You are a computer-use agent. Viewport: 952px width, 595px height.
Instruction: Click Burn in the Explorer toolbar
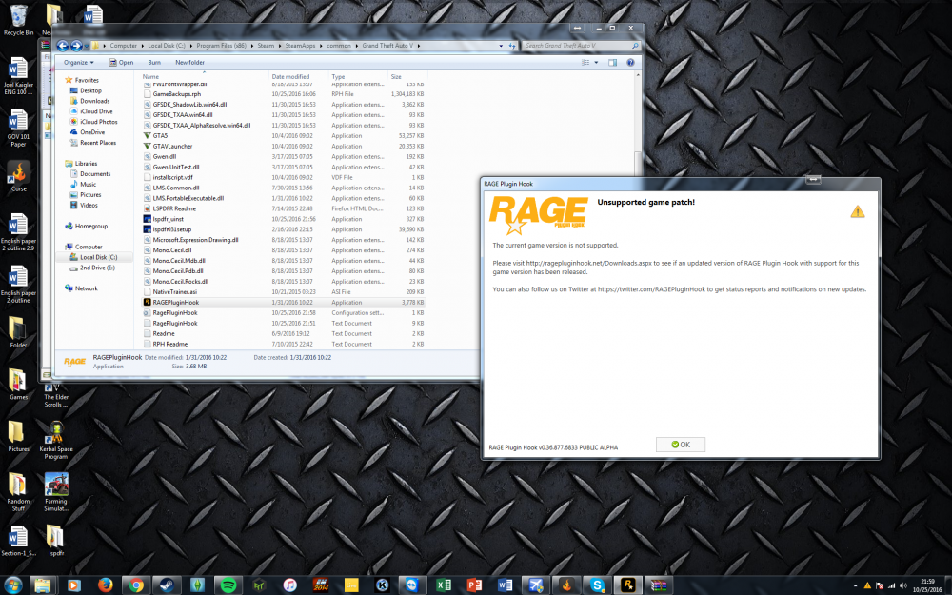tap(154, 63)
